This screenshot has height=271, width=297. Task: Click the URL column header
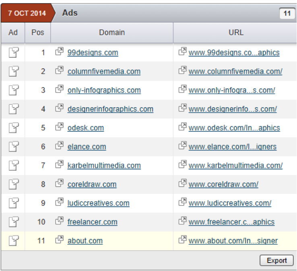[x=235, y=33]
